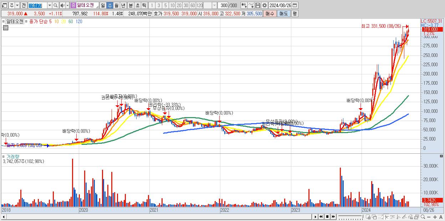Switch chart to monthly 월 period
This screenshot has height=221, width=445.
(117, 5)
